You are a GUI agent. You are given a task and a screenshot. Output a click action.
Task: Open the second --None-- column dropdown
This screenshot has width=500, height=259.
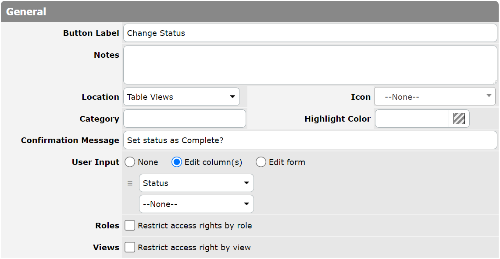[x=196, y=204]
